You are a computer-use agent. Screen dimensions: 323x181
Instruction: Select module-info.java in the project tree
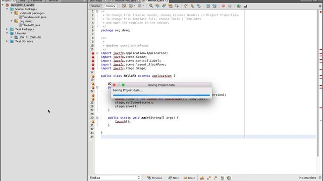click(33, 17)
